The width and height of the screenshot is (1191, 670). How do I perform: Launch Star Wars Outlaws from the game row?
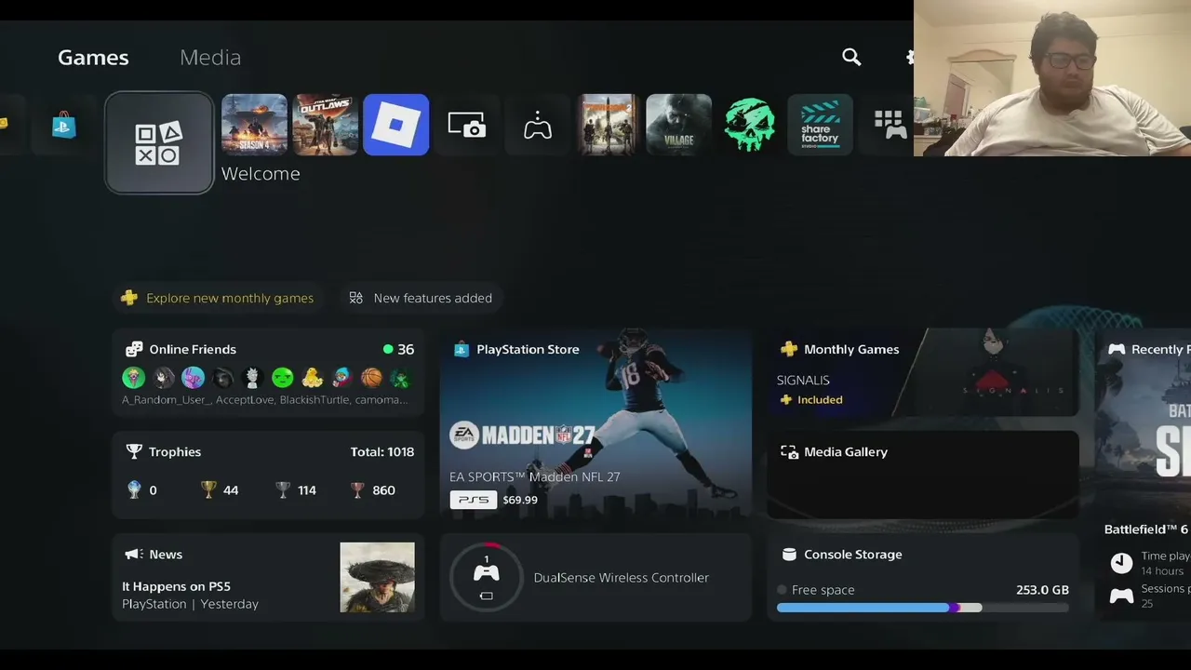pyautogui.click(x=325, y=125)
